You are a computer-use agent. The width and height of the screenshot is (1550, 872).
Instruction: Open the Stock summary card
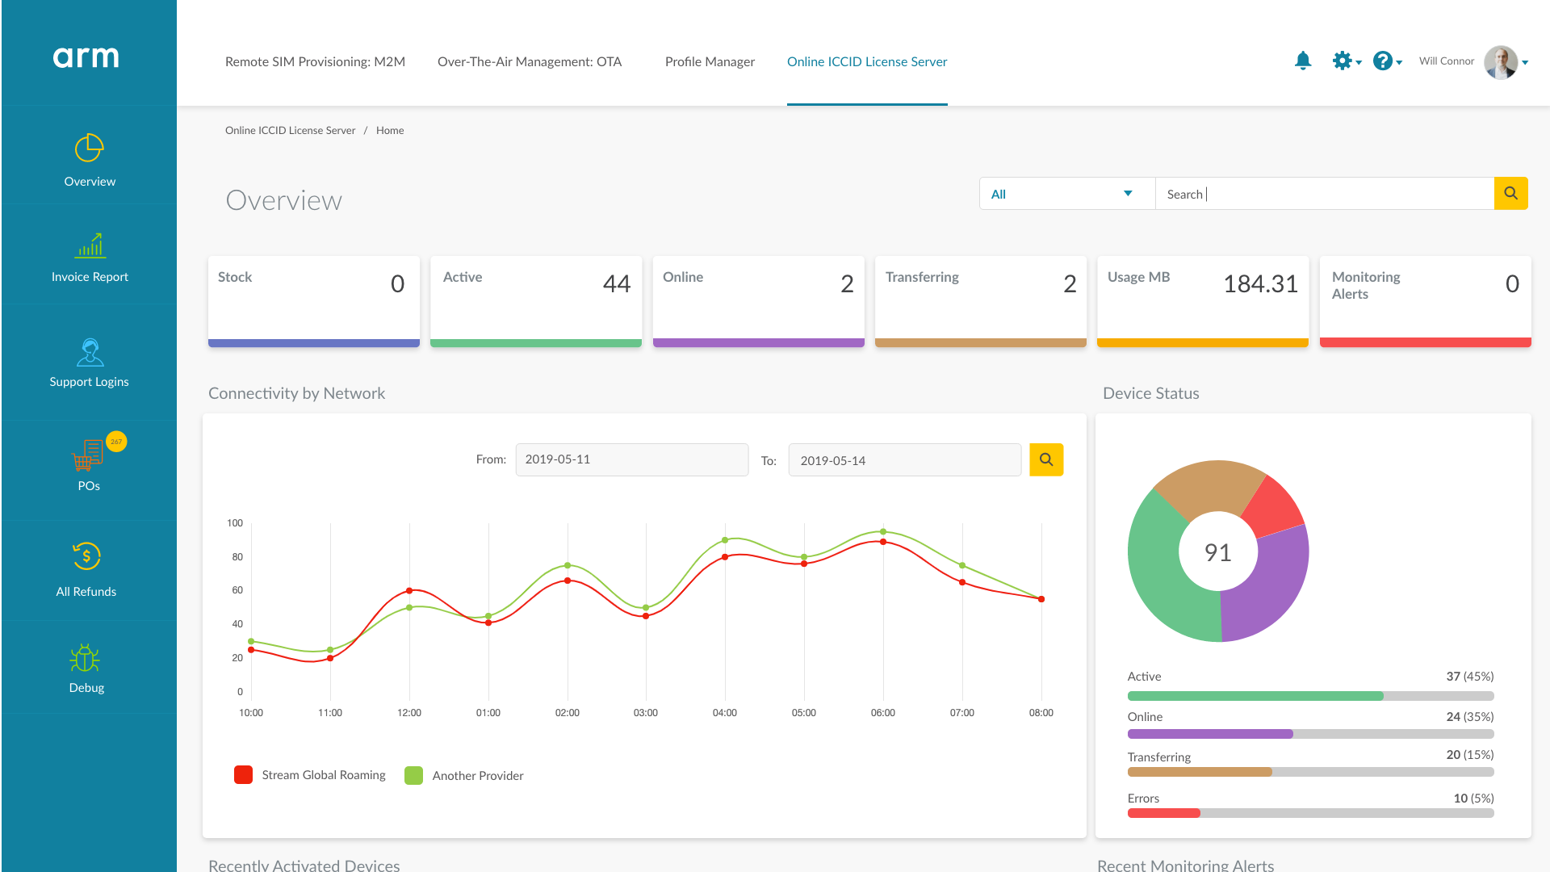coord(314,301)
